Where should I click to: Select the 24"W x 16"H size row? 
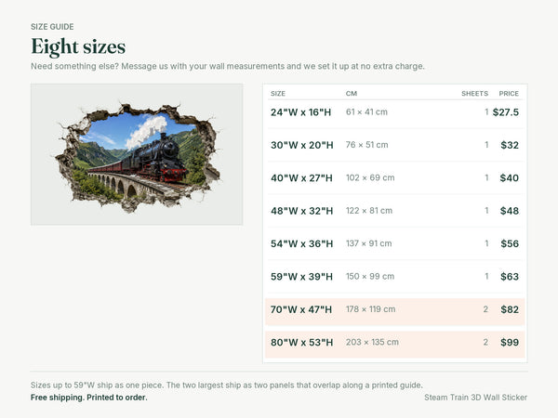coord(395,112)
